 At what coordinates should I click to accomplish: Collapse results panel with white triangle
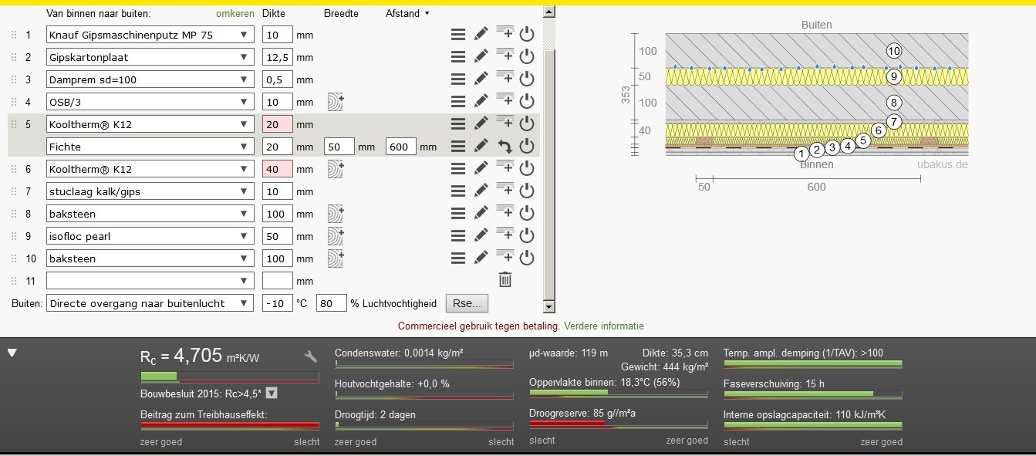(x=12, y=353)
